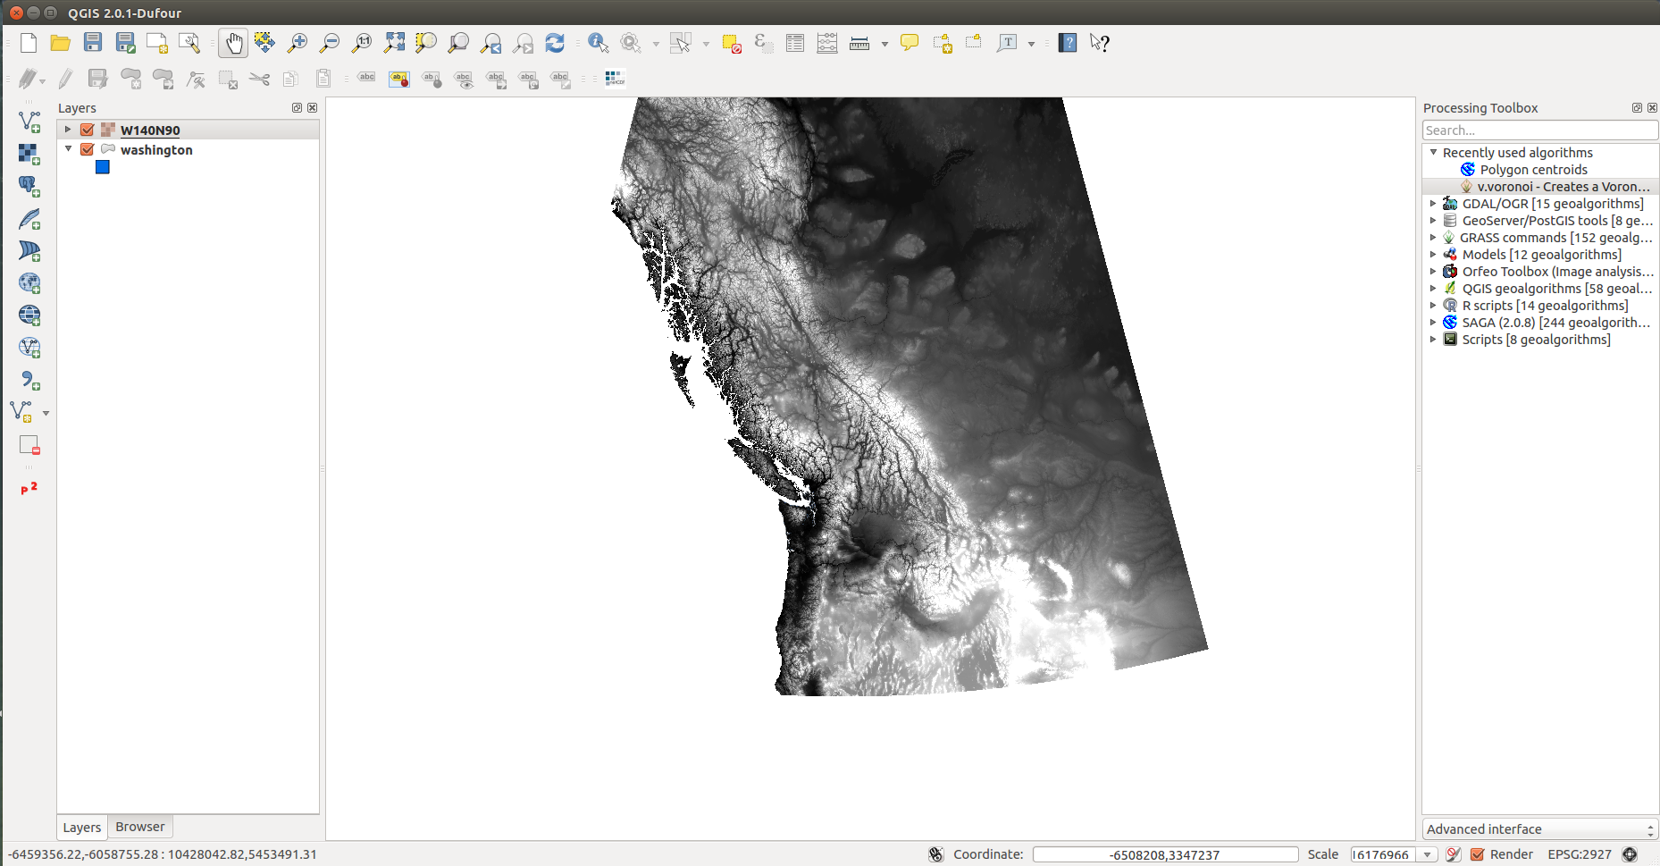This screenshot has height=866, width=1660.
Task: Select Models [12 geoalgorithms] entry
Action: click(1541, 255)
